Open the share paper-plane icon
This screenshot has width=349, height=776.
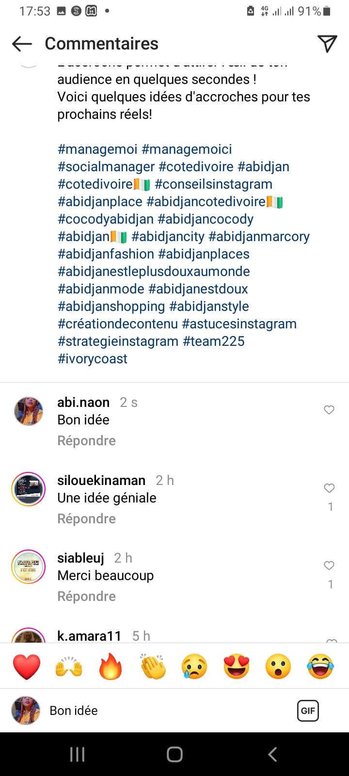327,44
